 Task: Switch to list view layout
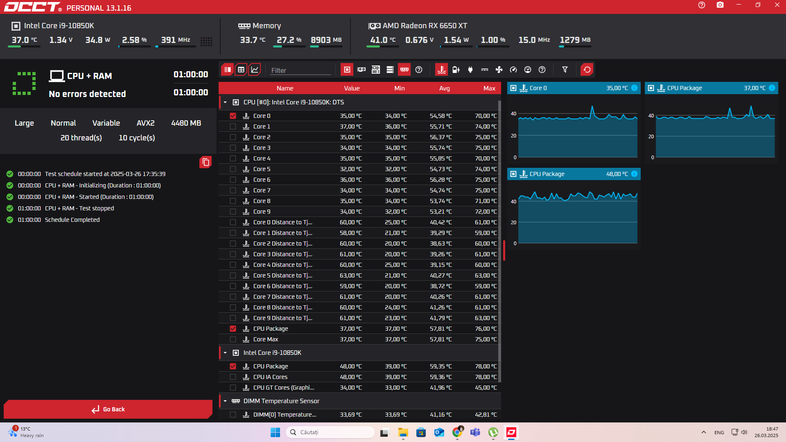click(228, 70)
